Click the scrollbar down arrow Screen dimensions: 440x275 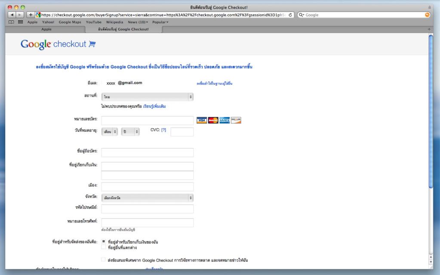pos(431,262)
